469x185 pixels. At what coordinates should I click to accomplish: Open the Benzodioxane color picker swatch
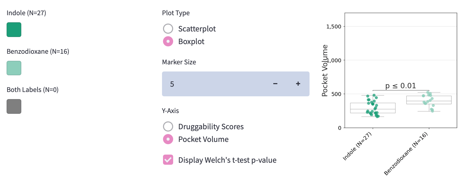tap(14, 68)
